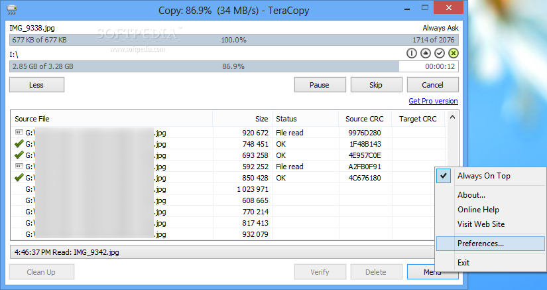Click the File read status in the 920 672 row
Screen dimensions: 547x290
point(290,133)
